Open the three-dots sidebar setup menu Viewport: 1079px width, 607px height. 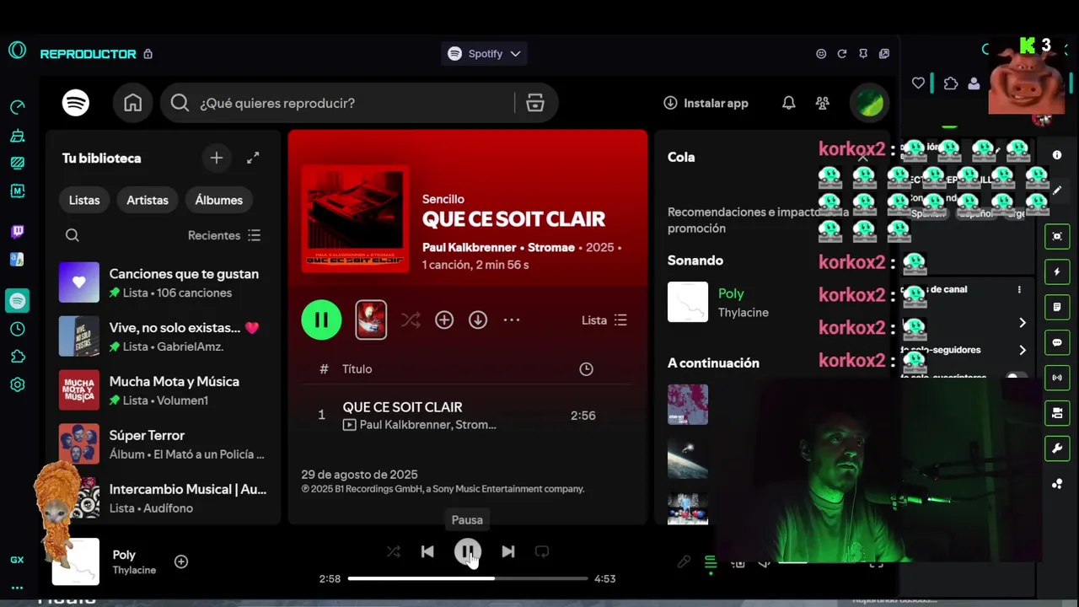[x=17, y=588]
